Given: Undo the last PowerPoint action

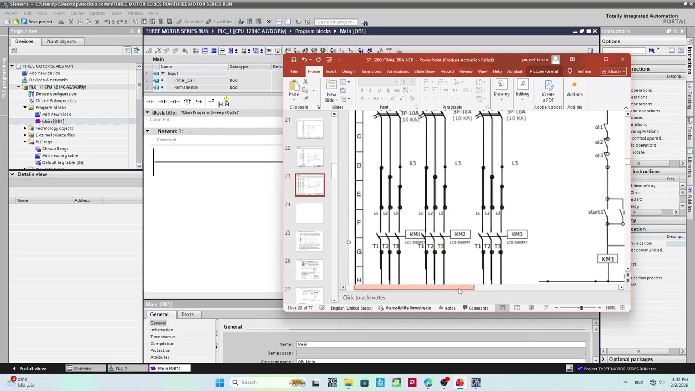Looking at the screenshot, I should (x=304, y=60).
